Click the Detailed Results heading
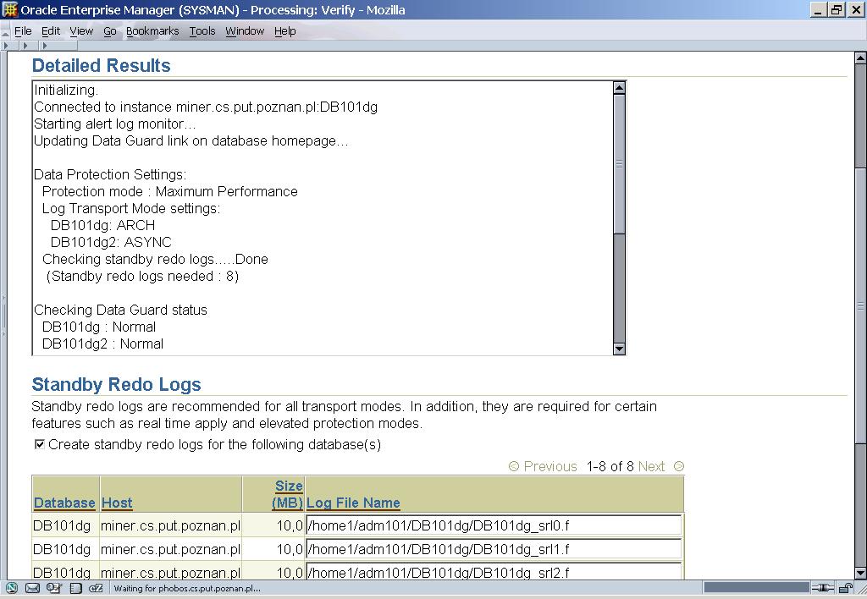Image resolution: width=867 pixels, height=599 pixels. pos(102,65)
